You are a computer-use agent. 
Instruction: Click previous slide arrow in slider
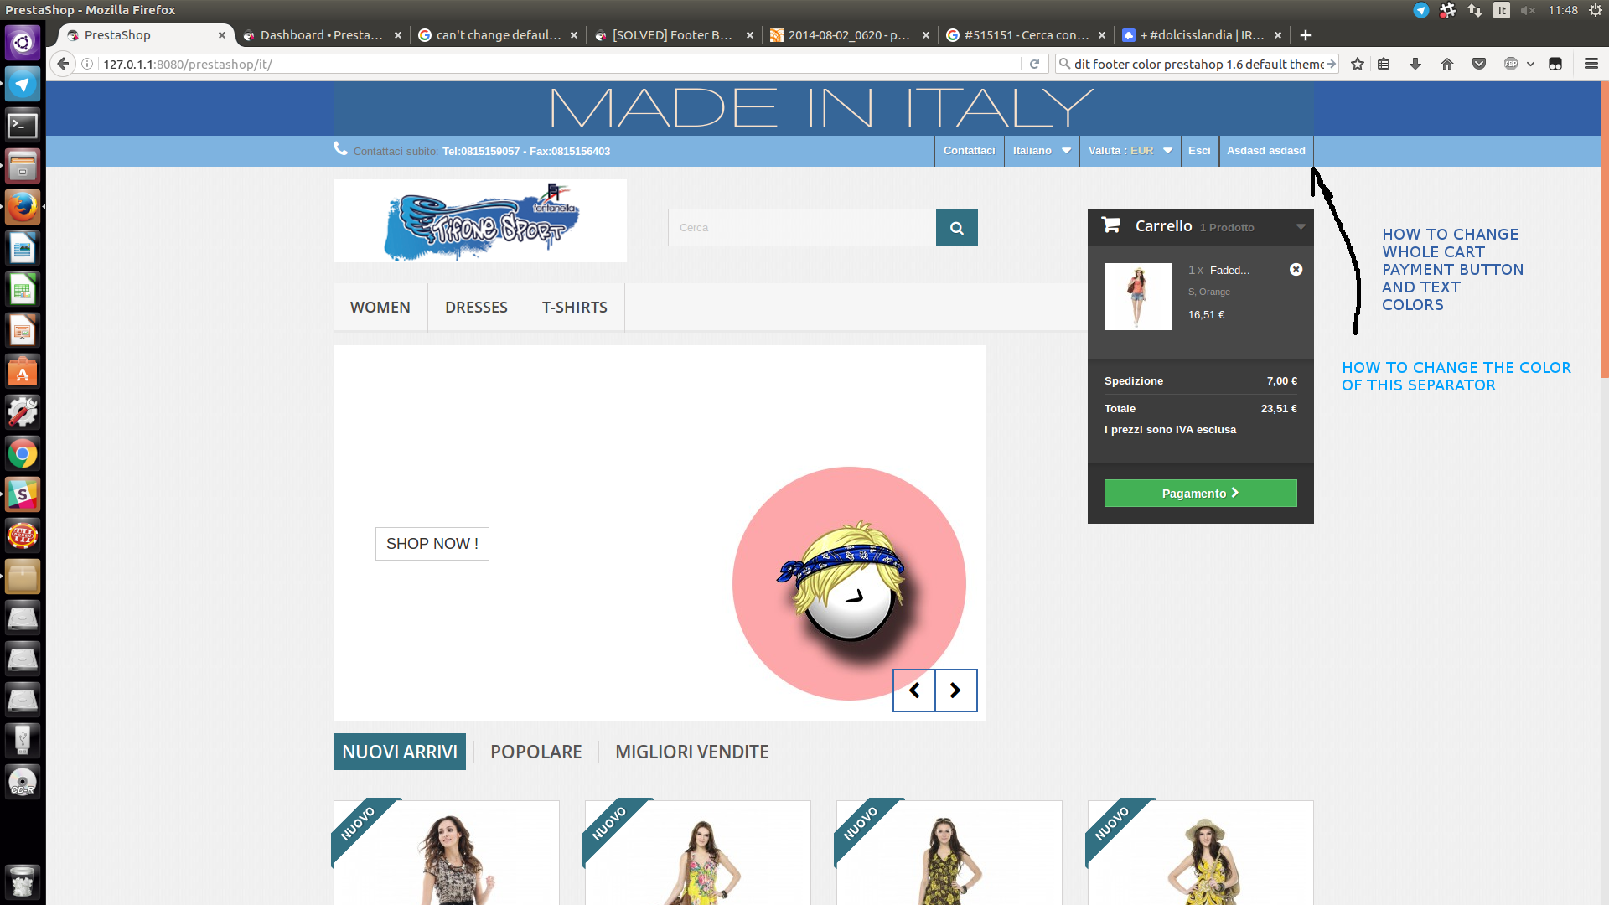[x=914, y=690]
